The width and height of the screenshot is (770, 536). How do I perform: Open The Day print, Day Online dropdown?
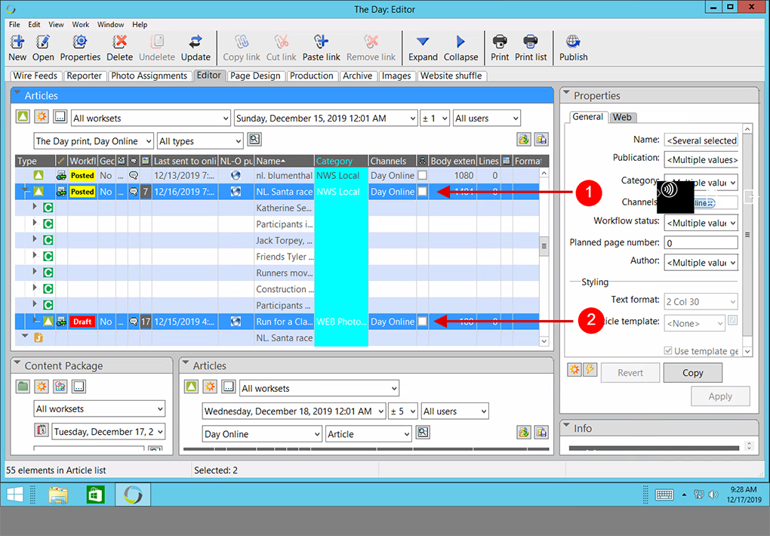tap(94, 141)
